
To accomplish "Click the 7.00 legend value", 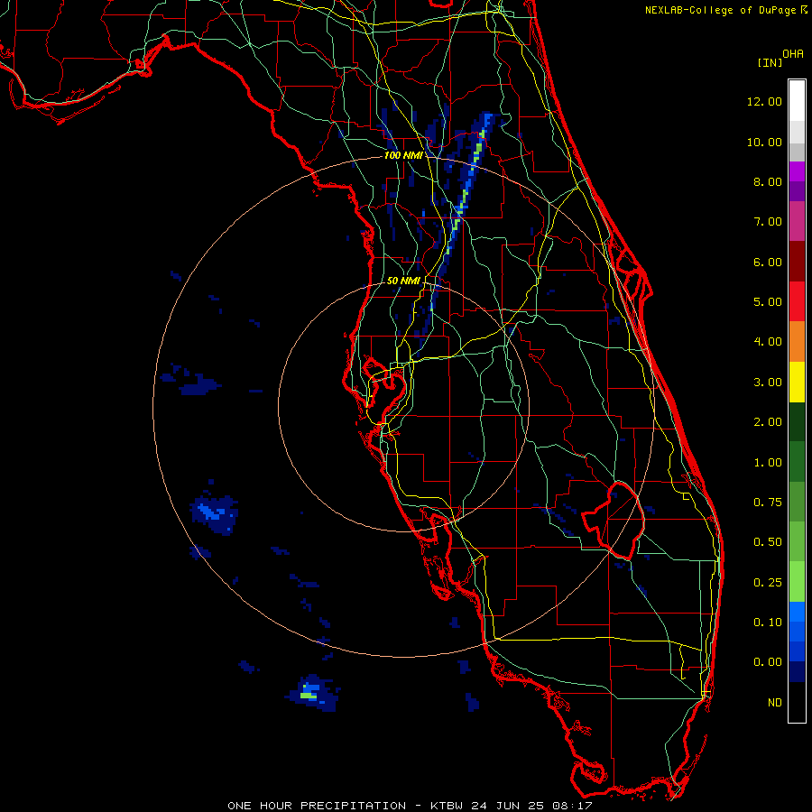I will (768, 222).
